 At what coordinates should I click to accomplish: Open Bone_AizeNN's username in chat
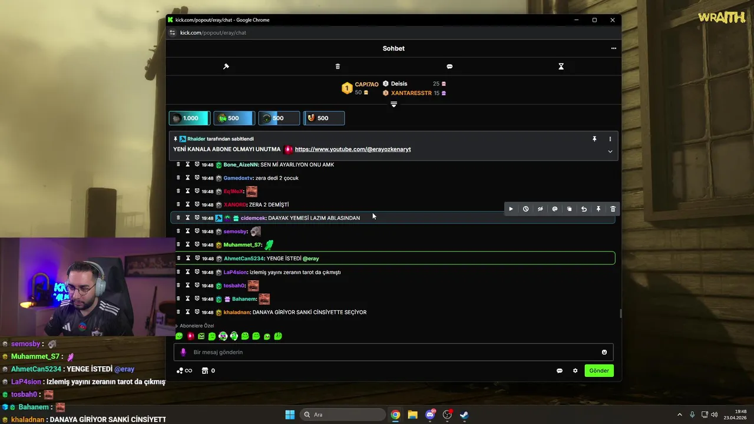point(241,165)
